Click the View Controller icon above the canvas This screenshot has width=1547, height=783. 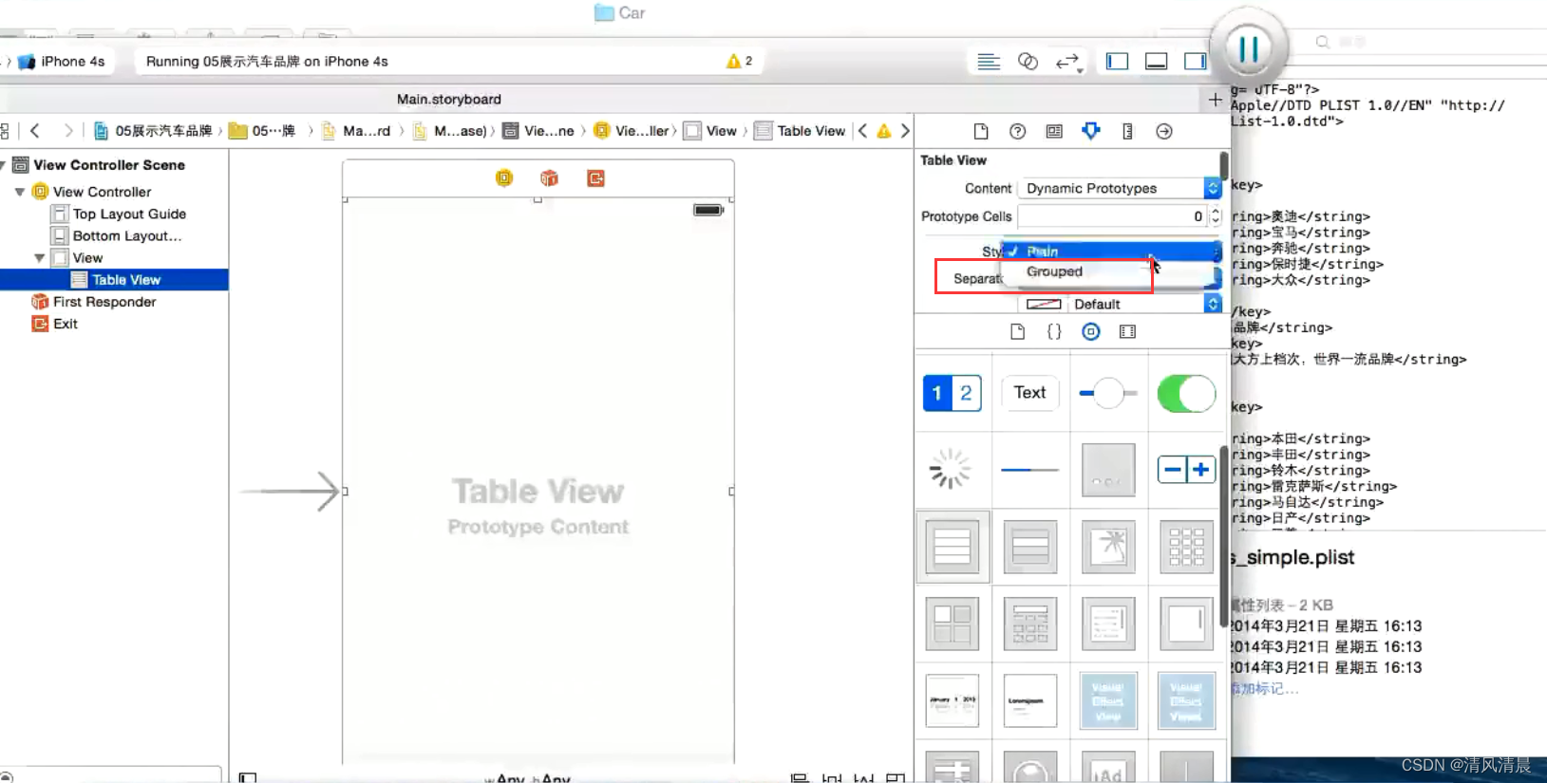(x=504, y=177)
